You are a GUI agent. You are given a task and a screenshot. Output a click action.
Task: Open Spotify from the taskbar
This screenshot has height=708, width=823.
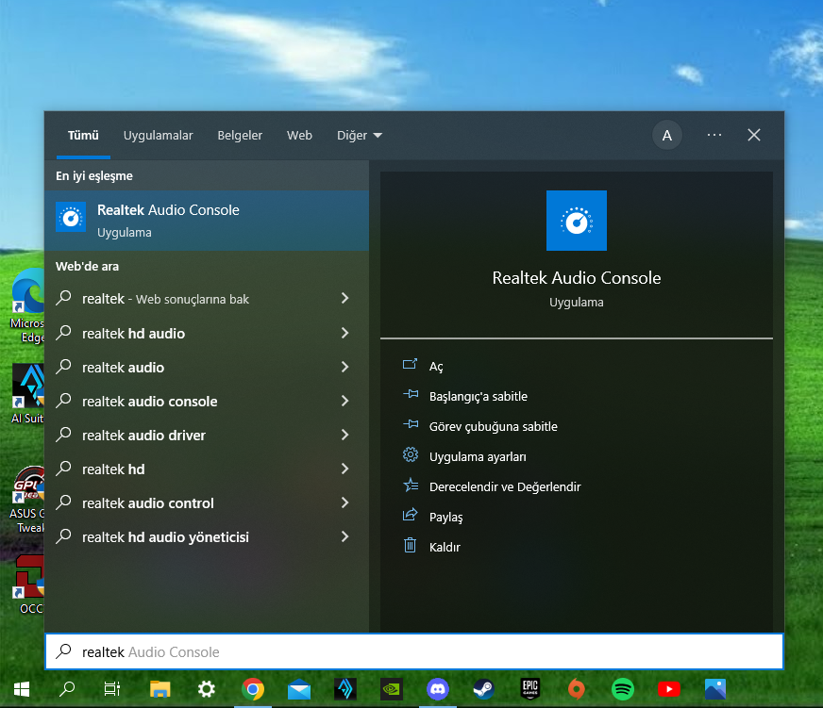tap(623, 689)
